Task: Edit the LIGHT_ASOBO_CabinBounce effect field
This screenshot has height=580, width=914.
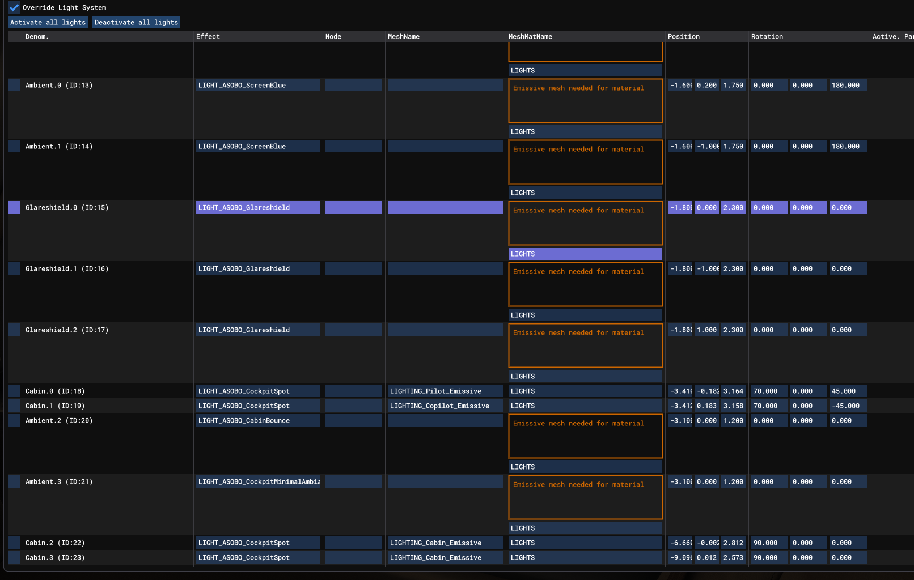Action: pyautogui.click(x=257, y=421)
